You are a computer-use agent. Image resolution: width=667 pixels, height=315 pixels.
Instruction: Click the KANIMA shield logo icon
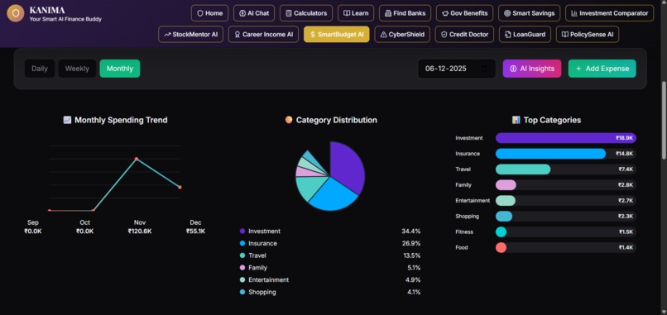click(16, 13)
